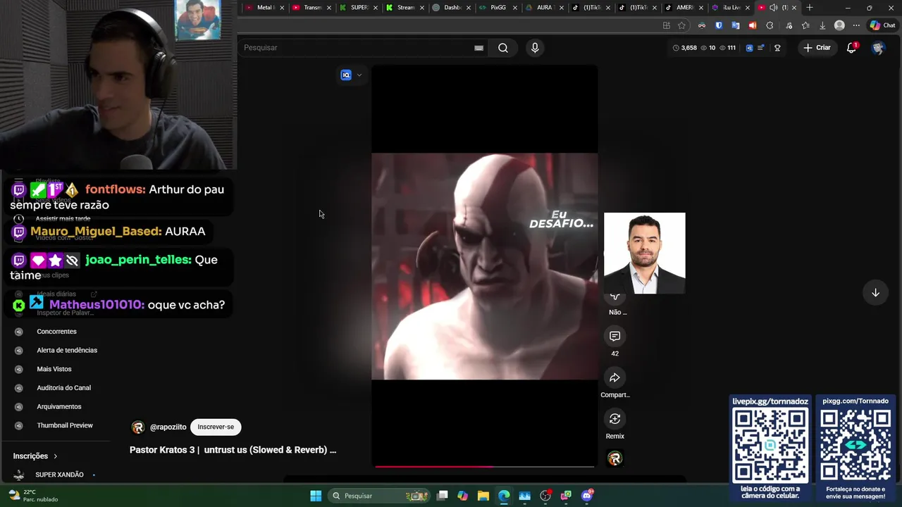Open the rapoziito sound avatar beside the video

[614, 459]
